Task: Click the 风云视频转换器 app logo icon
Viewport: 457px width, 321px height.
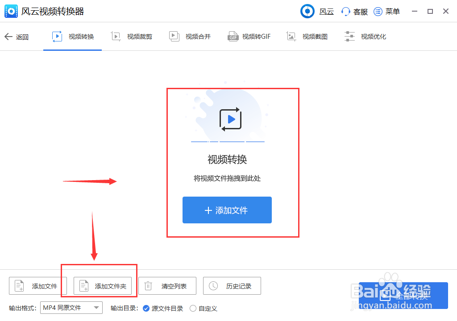Action: [11, 11]
